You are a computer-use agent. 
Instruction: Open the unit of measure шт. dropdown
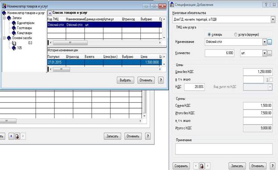[265, 53]
